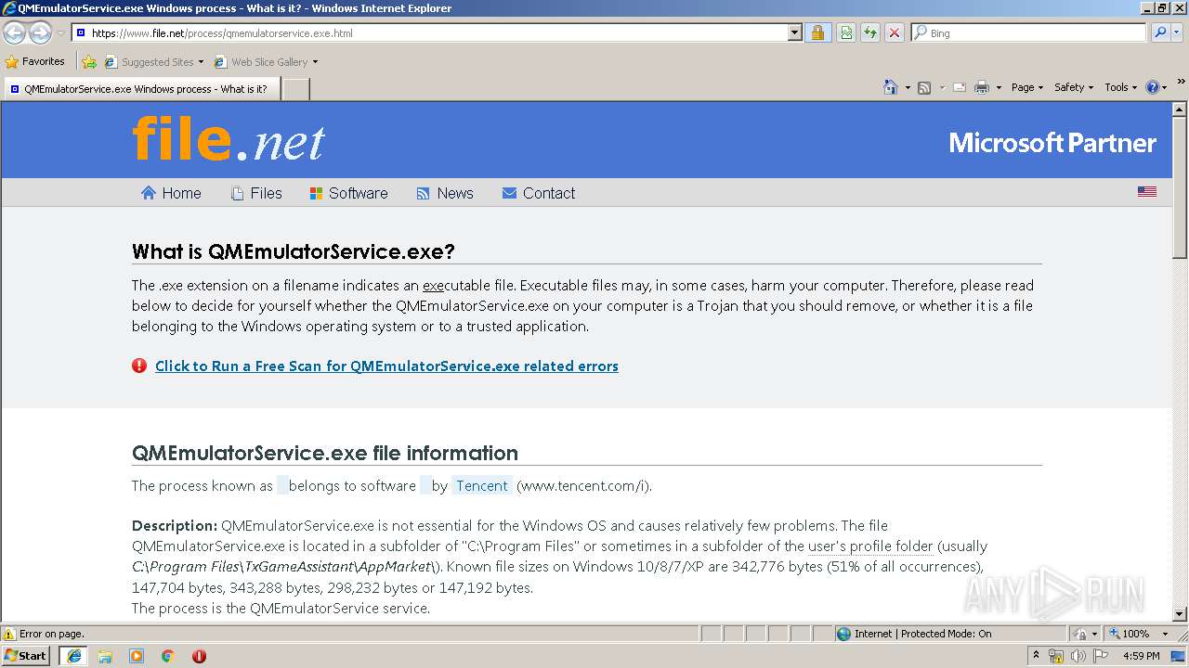Click the red Stop loading icon
1189x668 pixels.
tap(895, 32)
